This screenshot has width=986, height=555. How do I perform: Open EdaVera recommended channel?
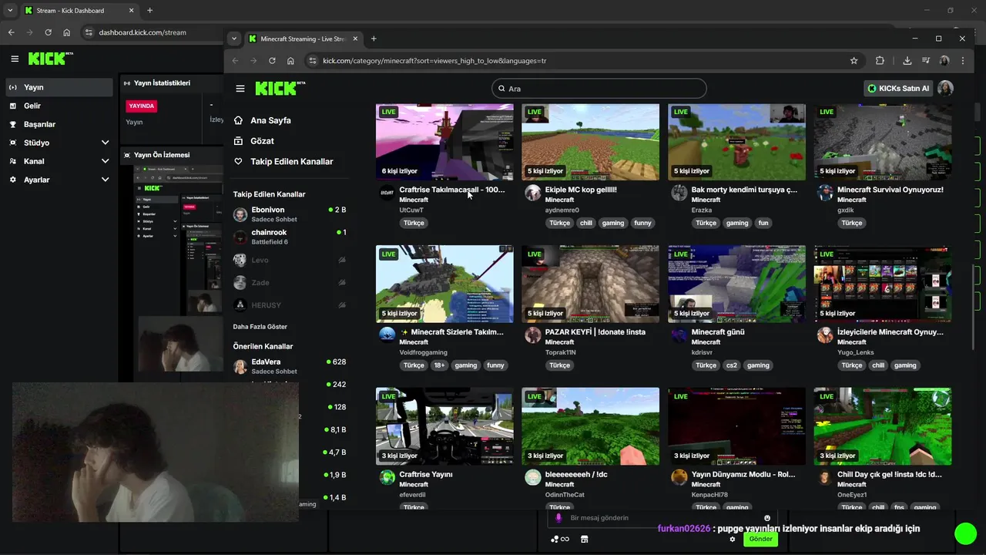[290, 366]
